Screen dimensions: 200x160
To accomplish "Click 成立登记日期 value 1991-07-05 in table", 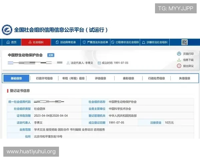I will (116, 123).
